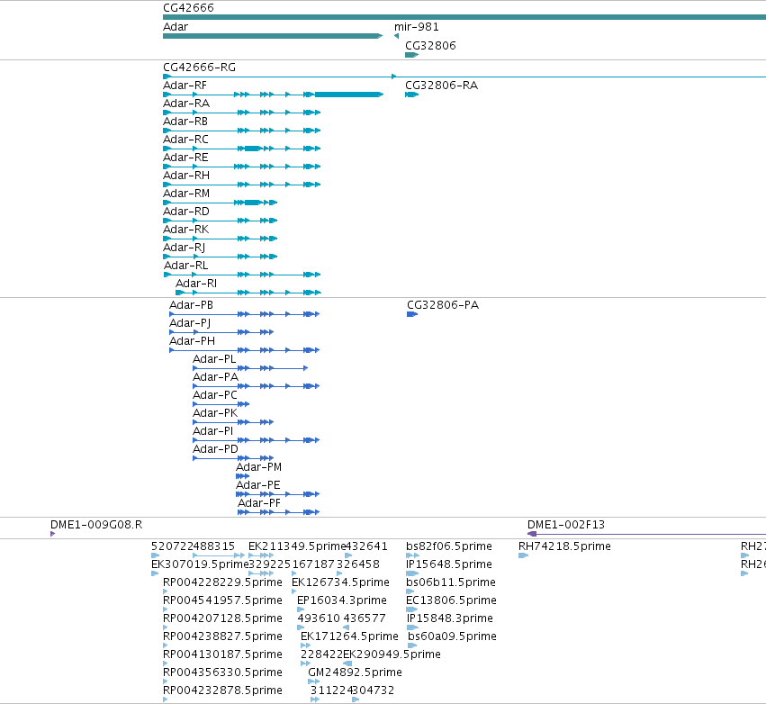This screenshot has height=704, width=766.
Task: Select the GM24892.5prime EST
Action: coord(355,672)
